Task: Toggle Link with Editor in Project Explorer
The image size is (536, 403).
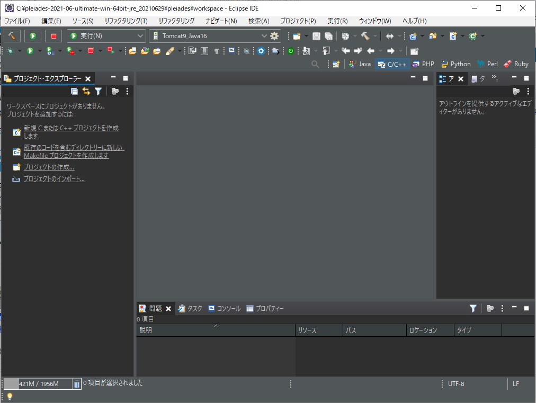Action: point(86,91)
